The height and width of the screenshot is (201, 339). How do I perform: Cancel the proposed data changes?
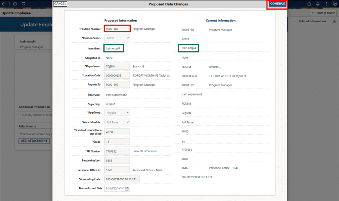click(x=60, y=4)
